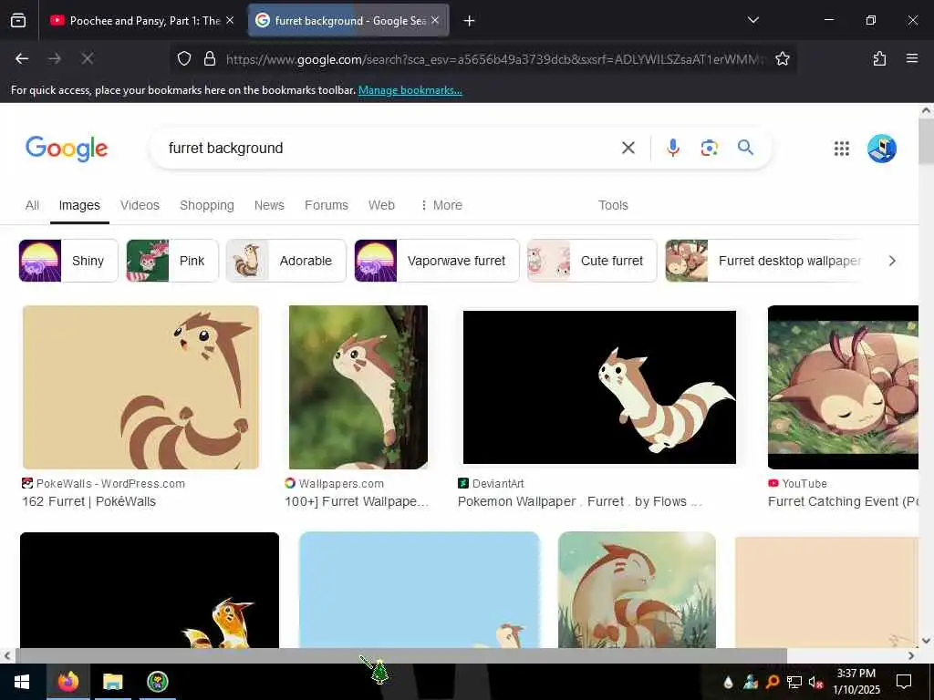The width and height of the screenshot is (934, 700).
Task: Submit search with magnifier icon
Action: 745,148
